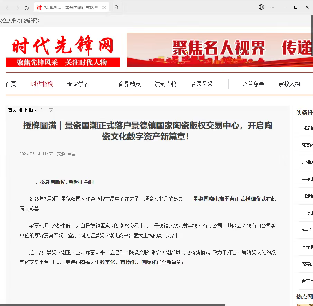Open the 聚焦名人视界 banner image

220,50
